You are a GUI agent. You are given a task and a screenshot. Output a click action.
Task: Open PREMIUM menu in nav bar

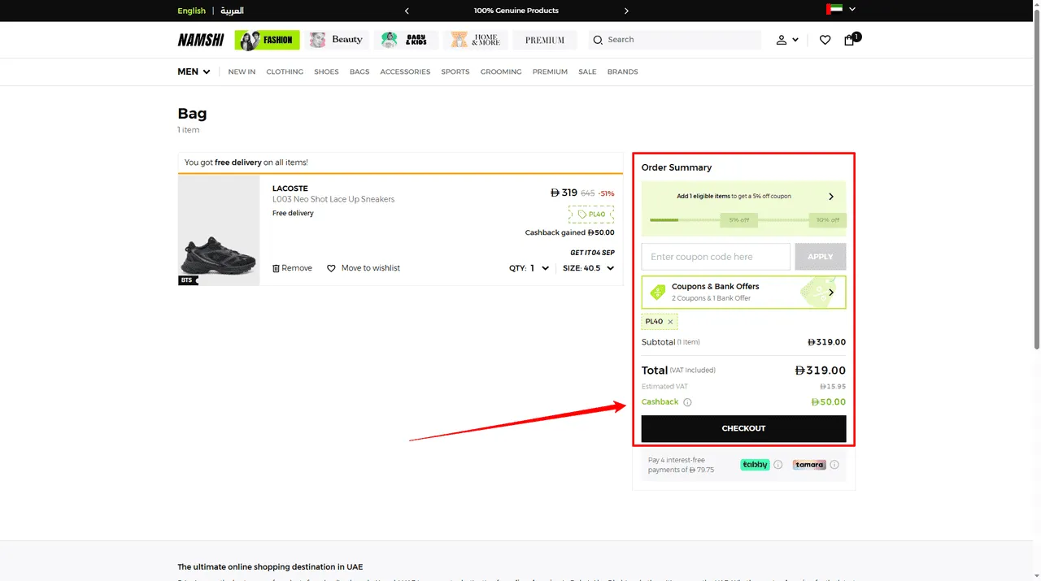550,72
